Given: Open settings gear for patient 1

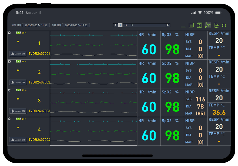Looking at the screenshot, I should tap(9, 33).
